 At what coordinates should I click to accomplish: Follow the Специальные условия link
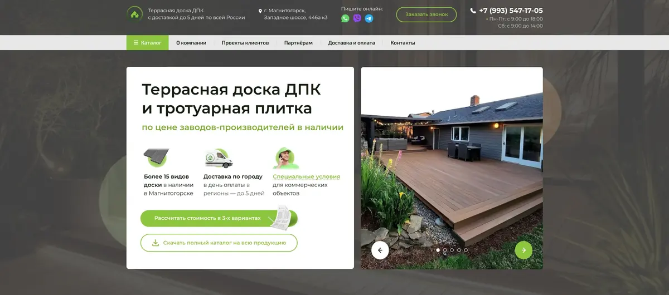click(306, 176)
